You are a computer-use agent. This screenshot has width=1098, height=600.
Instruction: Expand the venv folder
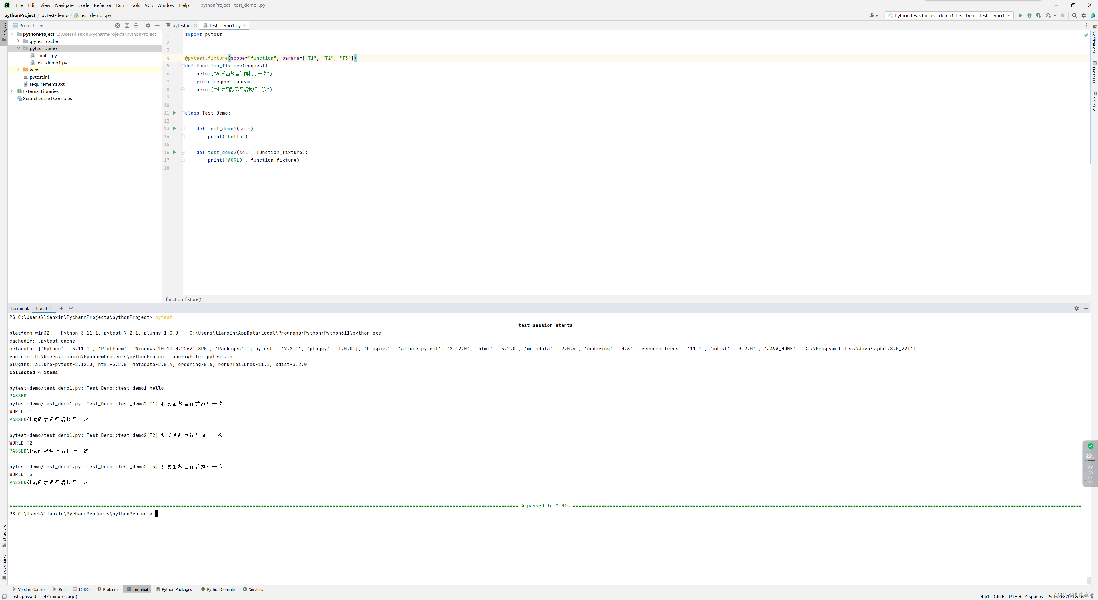pyautogui.click(x=18, y=69)
